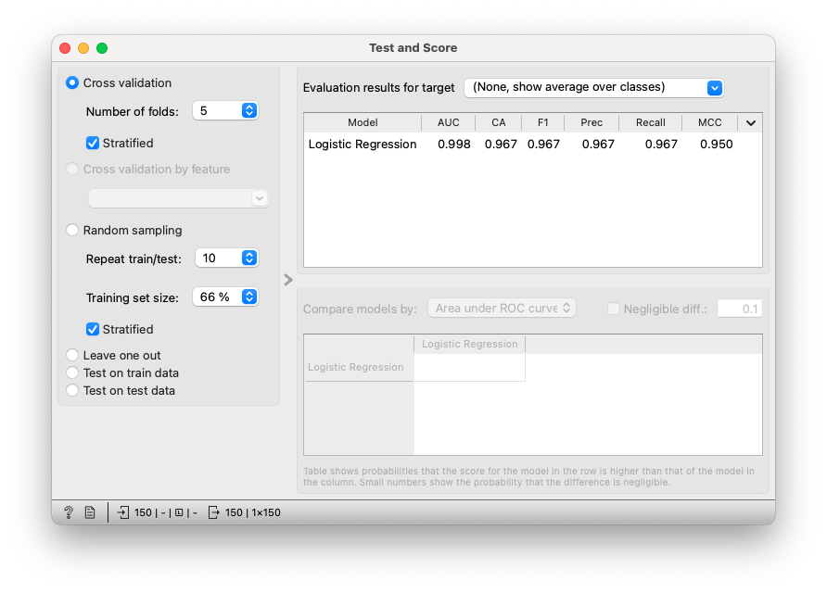
Task: Click the MCC value 0.950
Action: (x=717, y=144)
